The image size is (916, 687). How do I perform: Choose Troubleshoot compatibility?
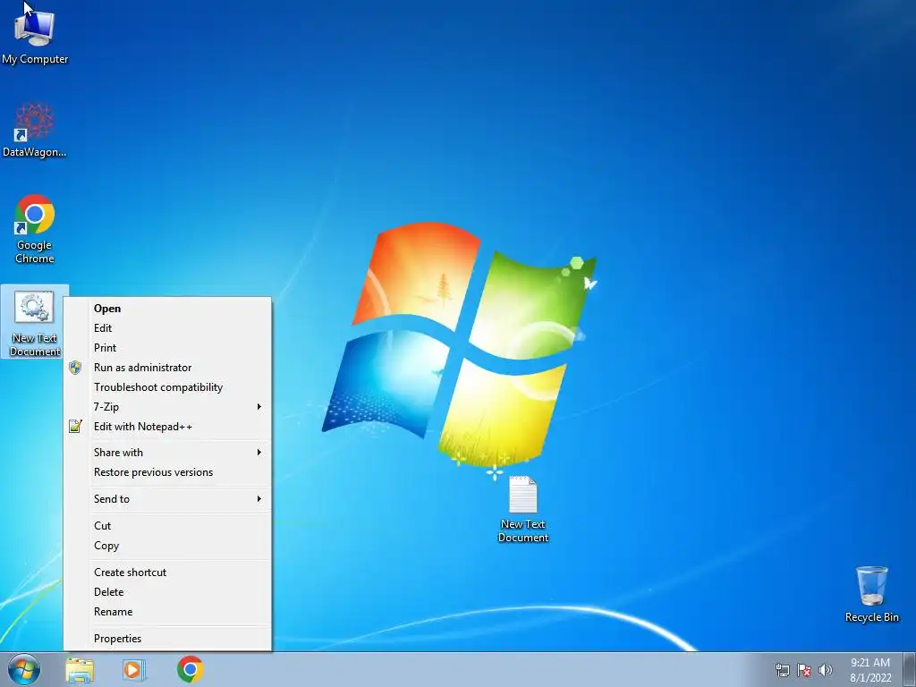pyautogui.click(x=167, y=387)
